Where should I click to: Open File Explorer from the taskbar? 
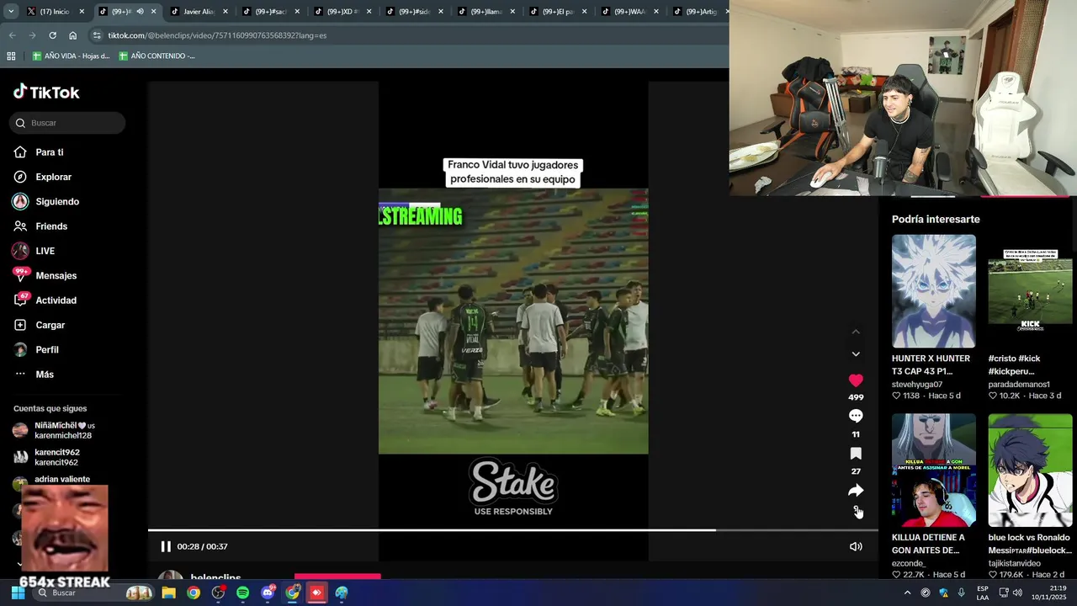point(168,593)
